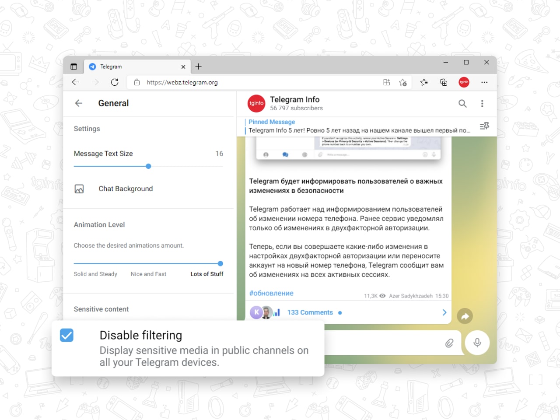Click the Sensitive content heading
This screenshot has width=560, height=420.
(101, 309)
